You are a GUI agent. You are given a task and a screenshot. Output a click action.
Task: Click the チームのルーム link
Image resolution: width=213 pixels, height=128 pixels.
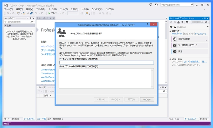200,34
